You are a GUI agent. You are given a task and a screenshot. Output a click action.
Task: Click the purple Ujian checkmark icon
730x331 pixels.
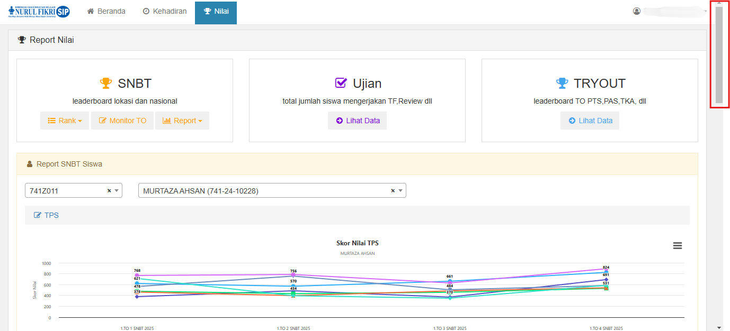341,83
